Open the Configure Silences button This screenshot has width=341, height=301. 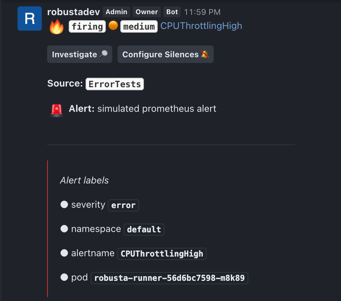[x=165, y=54]
